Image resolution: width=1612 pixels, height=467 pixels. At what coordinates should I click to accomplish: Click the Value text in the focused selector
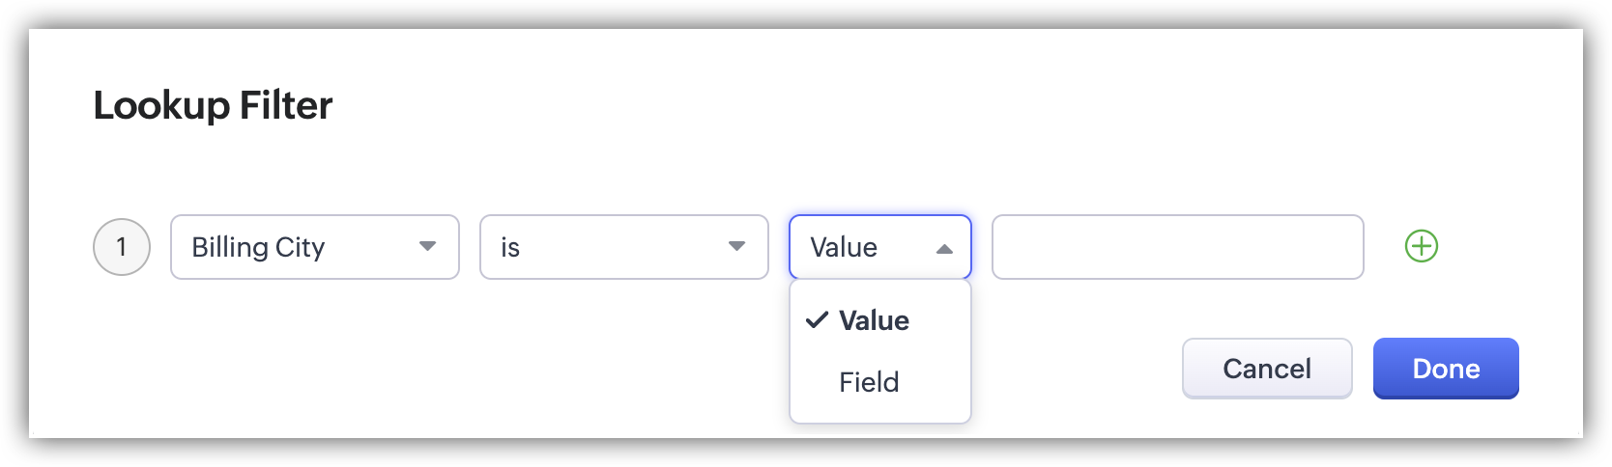[844, 248]
